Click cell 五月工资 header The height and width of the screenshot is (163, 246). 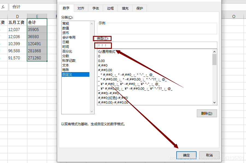pos(17,22)
